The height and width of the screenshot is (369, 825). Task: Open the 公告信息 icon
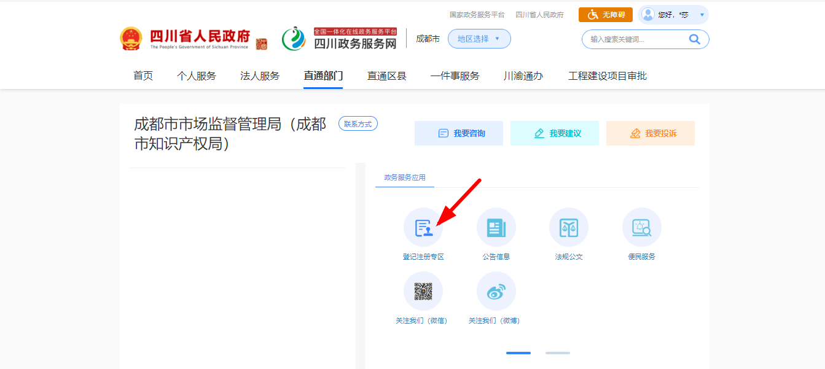(x=496, y=228)
